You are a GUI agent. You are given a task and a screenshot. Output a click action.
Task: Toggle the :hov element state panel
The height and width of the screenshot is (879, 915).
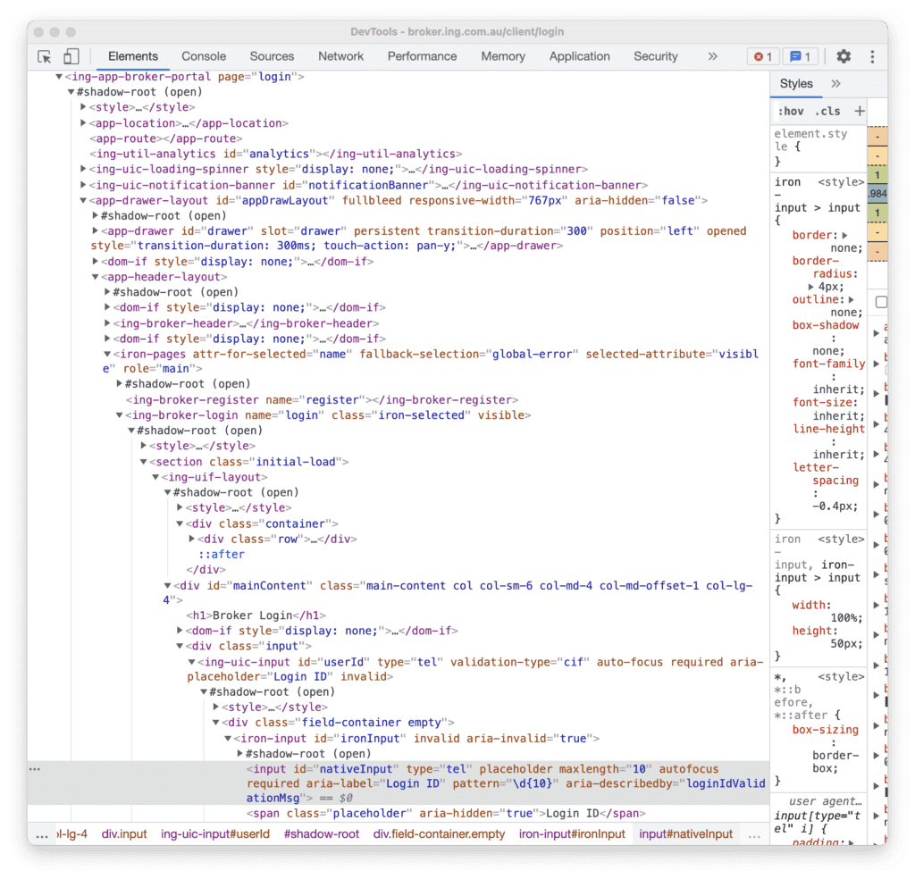(x=791, y=111)
